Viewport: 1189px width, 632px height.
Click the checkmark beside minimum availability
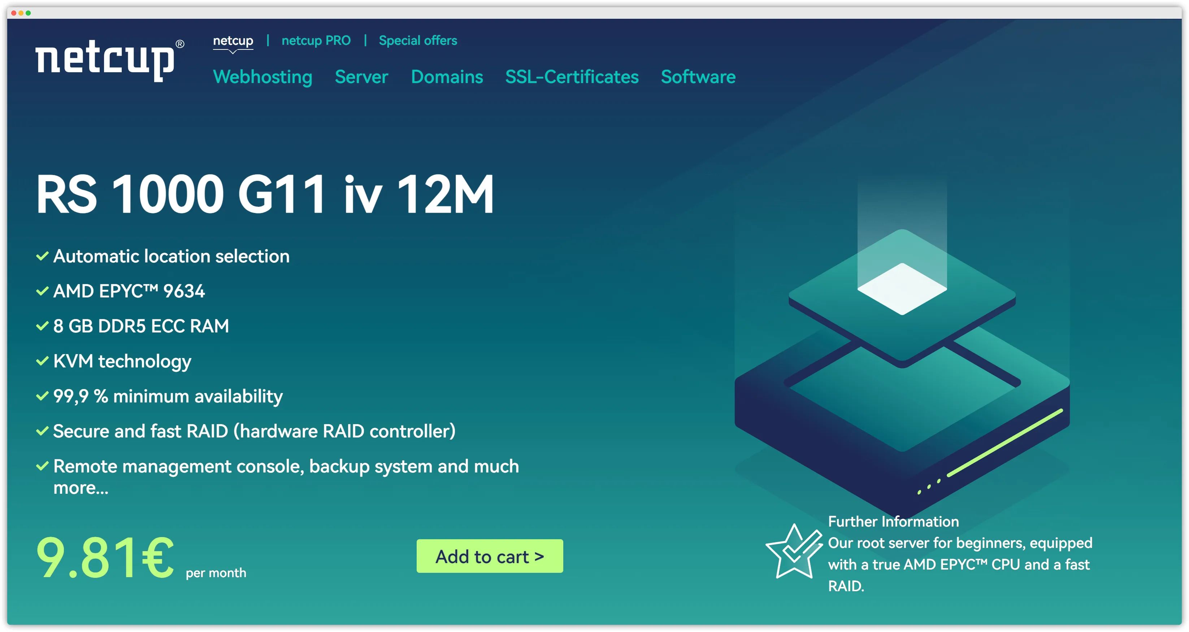pos(42,396)
